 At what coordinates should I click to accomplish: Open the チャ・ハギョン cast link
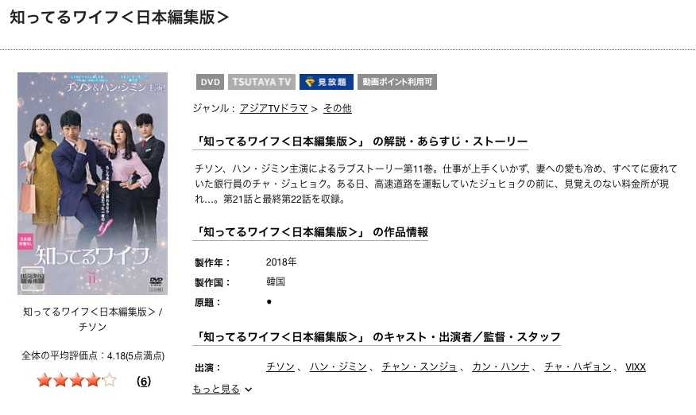click(x=577, y=367)
